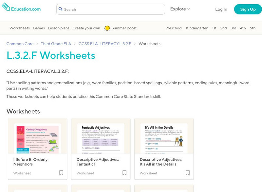262x192 pixels.
Task: Open the Games nav item
Action: pos(39,28)
